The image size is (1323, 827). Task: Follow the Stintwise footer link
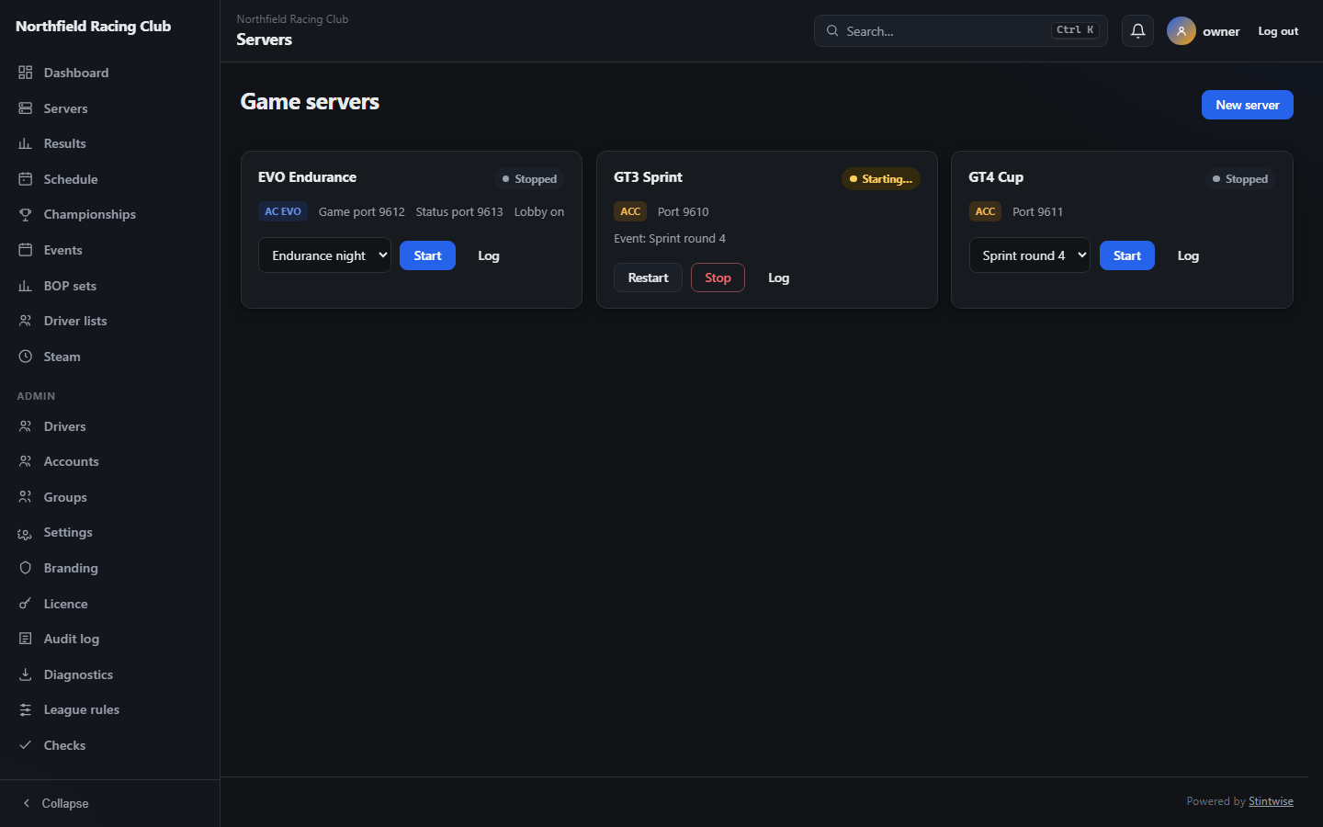point(1271,801)
